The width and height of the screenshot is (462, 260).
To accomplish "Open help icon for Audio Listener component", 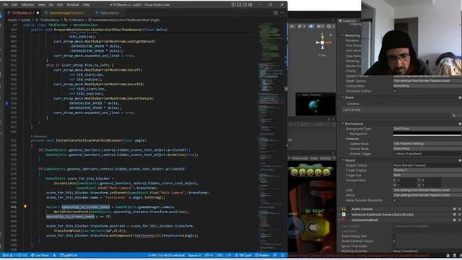I will pyautogui.click(x=454, y=209).
